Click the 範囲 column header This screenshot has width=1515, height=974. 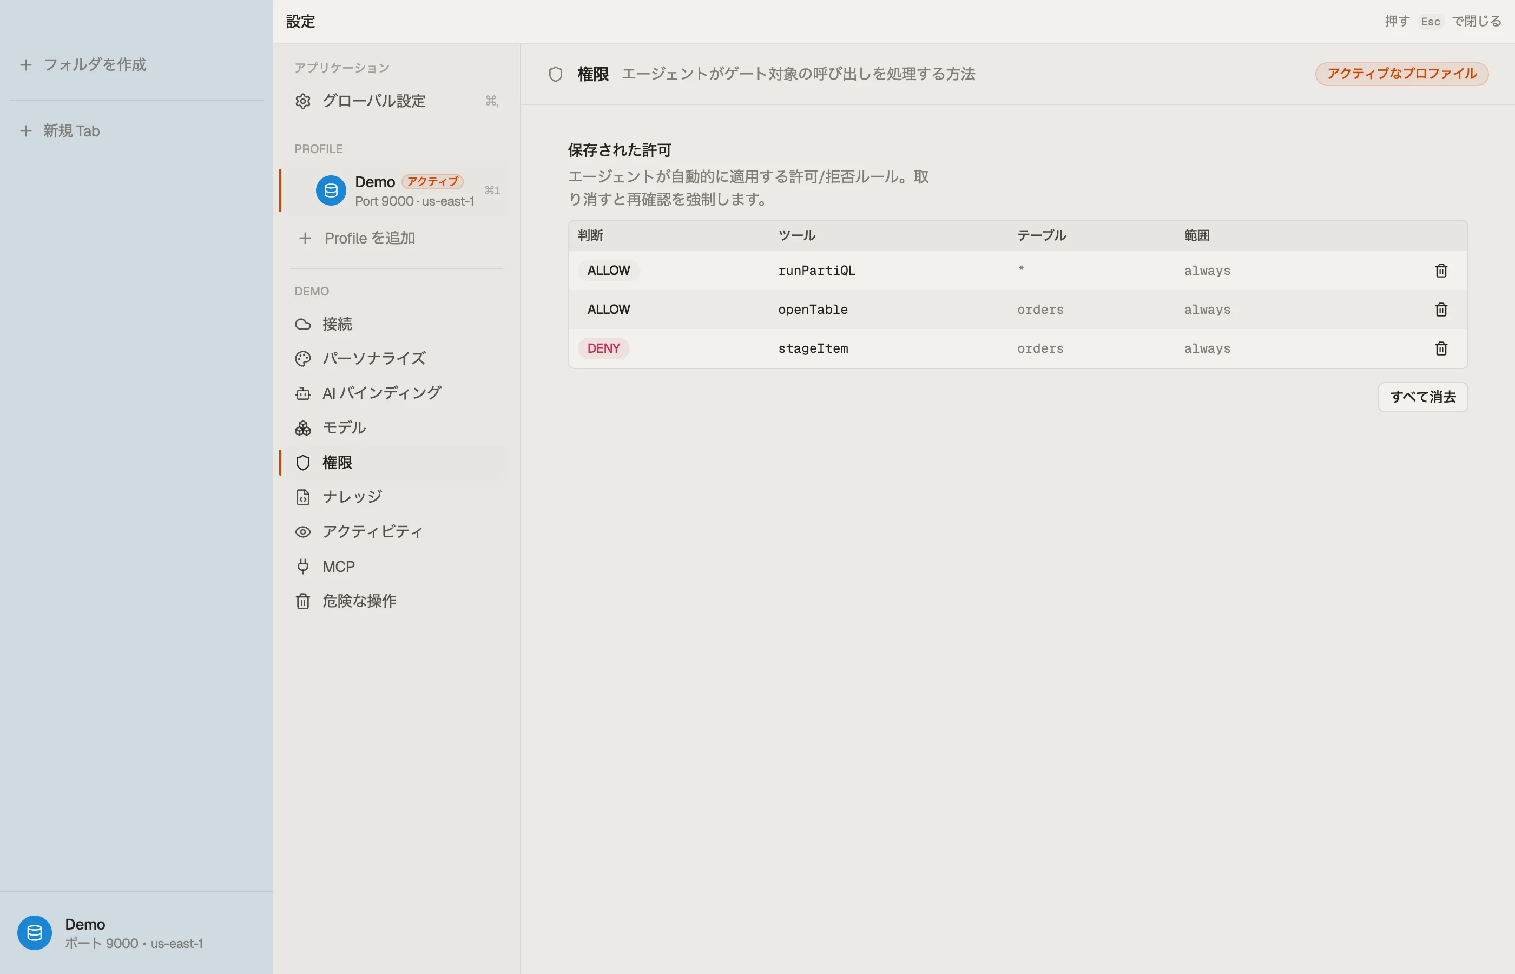pyautogui.click(x=1196, y=235)
